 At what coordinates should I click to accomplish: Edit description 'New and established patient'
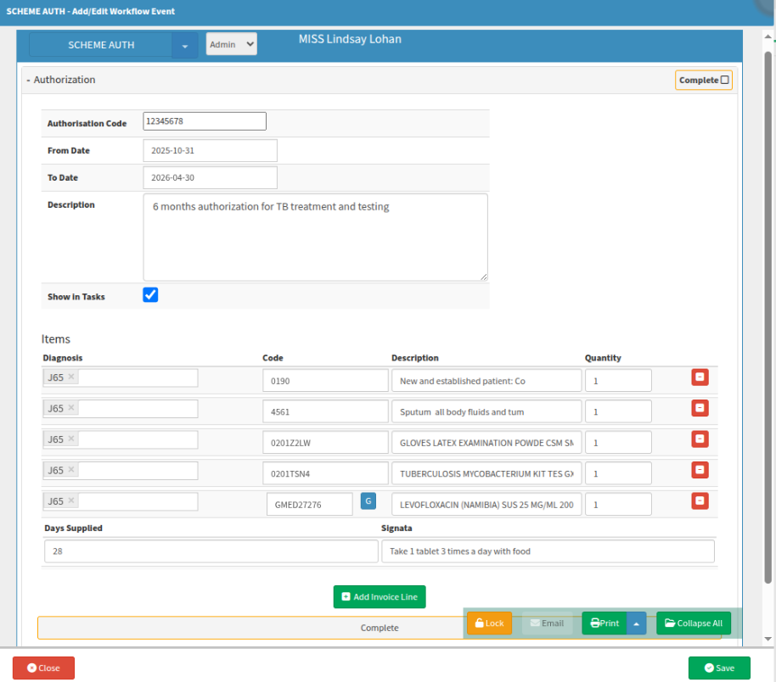[x=486, y=381]
